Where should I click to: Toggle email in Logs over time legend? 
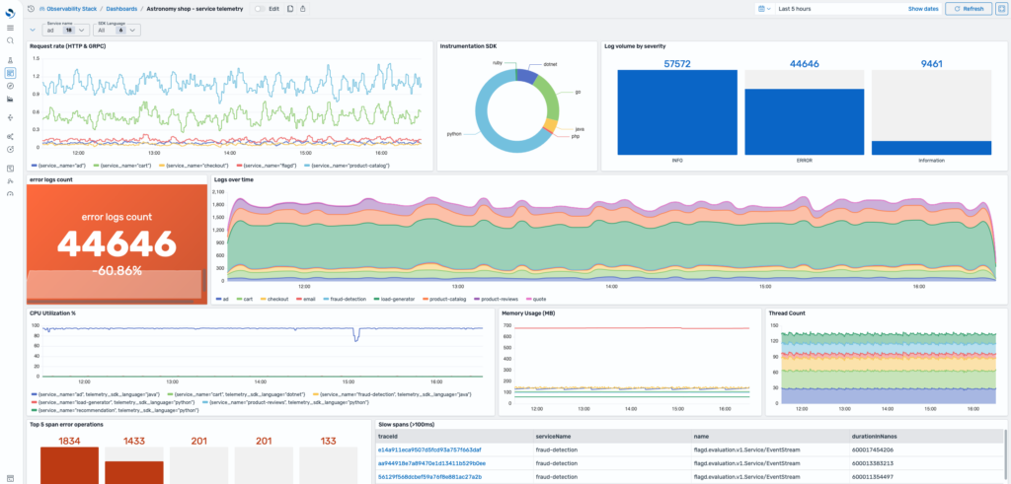(x=307, y=300)
